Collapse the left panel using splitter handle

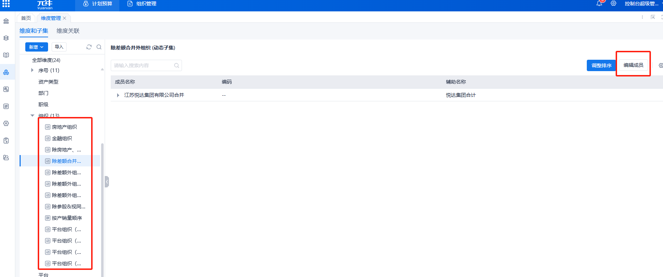point(107,182)
